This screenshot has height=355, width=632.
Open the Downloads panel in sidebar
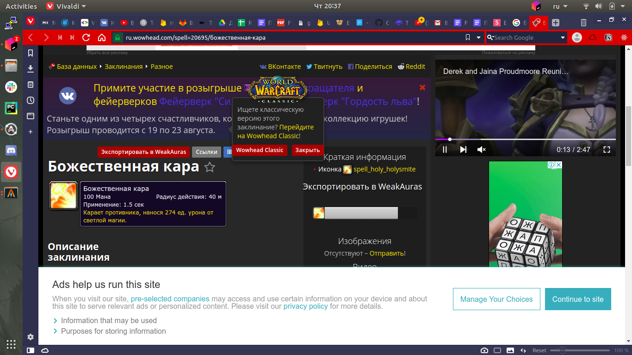[31, 69]
